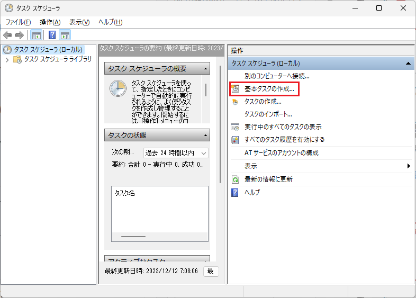The width and height of the screenshot is (416, 298).
Task: Click the center pane vertical scrollbar
Action: click(220, 124)
